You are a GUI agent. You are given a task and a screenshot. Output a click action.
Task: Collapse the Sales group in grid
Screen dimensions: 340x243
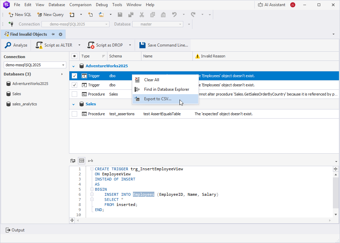[73, 104]
